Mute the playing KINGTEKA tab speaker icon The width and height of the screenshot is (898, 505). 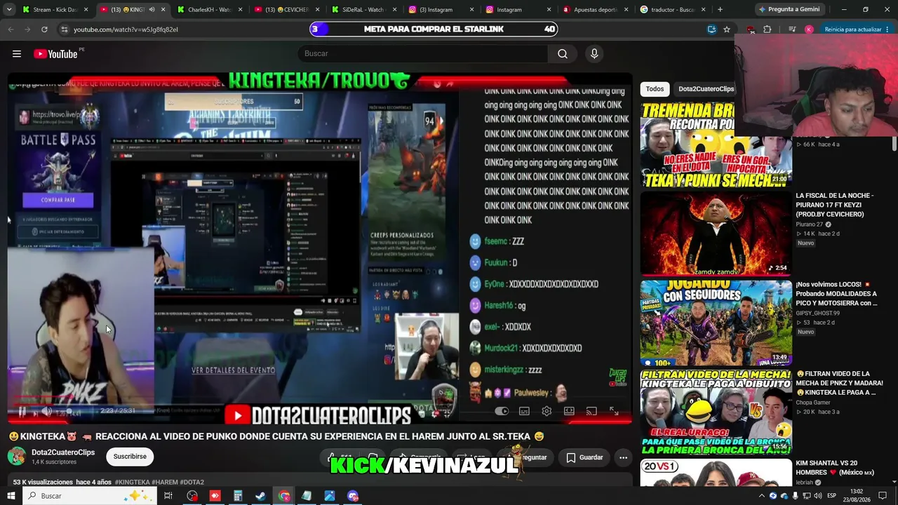pyautogui.click(x=152, y=10)
